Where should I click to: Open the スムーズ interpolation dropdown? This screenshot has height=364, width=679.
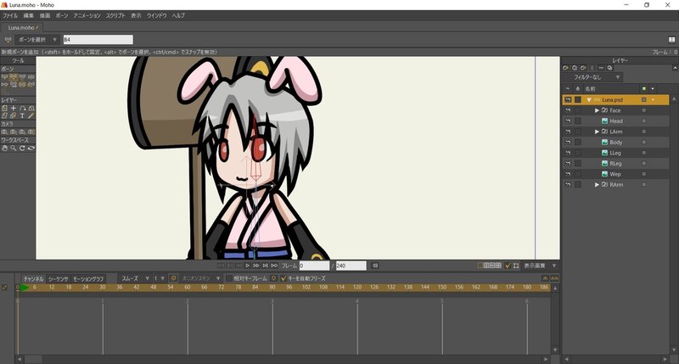pos(135,278)
